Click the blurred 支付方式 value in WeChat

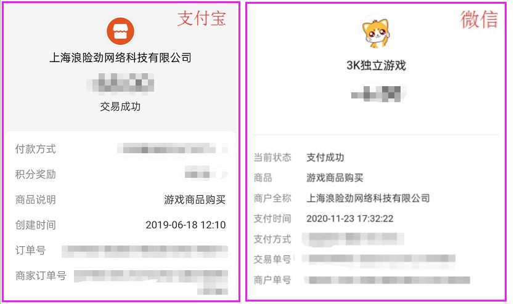click(353, 239)
